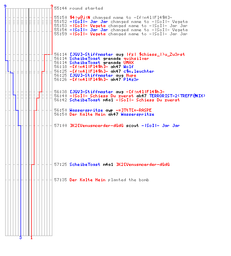The height and width of the screenshot is (256, 231).
Task: Click the JK2[Venusmoerder-dGdG name at 57:00
Action: pos(97,125)
